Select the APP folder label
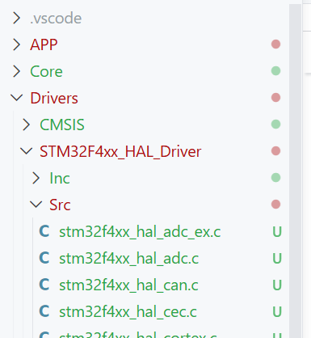 tap(44, 44)
